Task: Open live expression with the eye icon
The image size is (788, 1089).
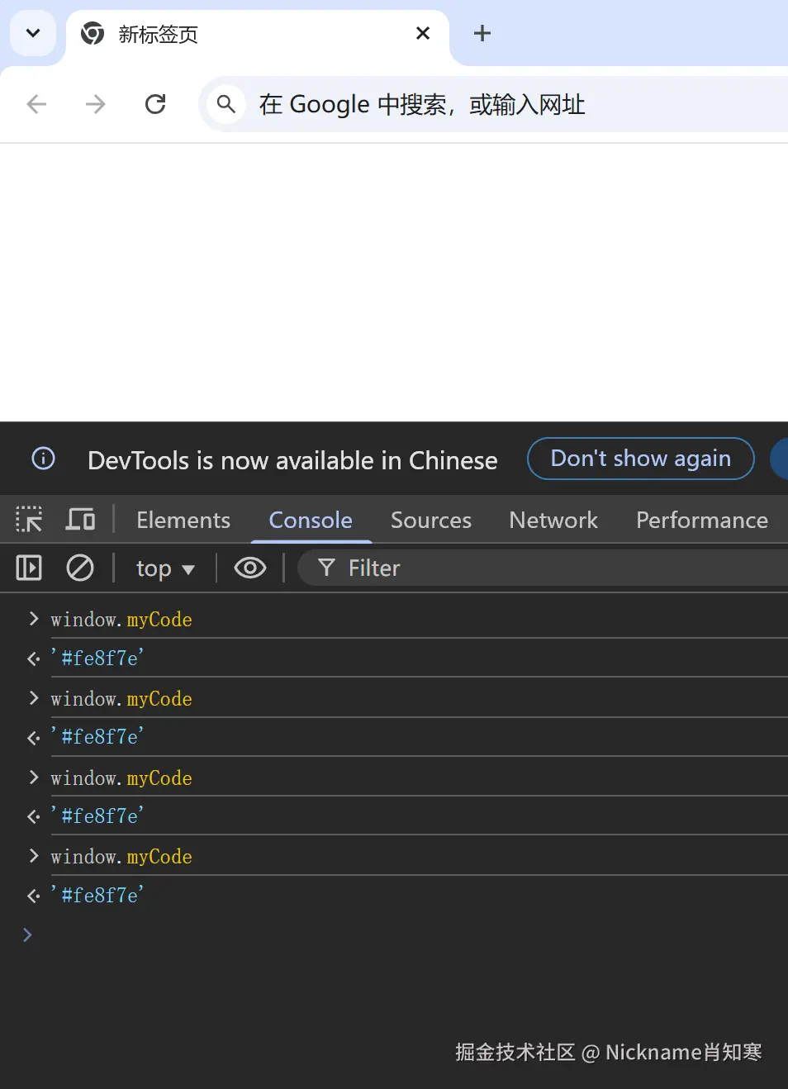Action: (x=249, y=568)
